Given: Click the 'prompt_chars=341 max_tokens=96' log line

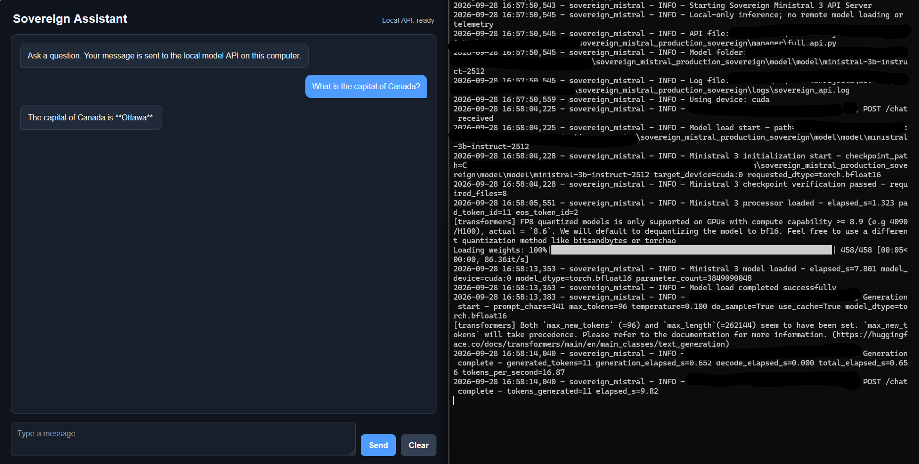Looking at the screenshot, I should pyautogui.click(x=680, y=307).
